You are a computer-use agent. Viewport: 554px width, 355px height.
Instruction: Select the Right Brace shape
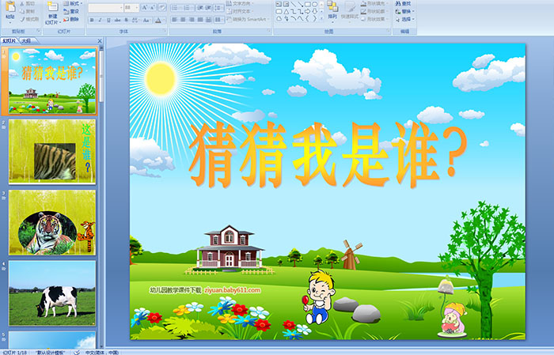tap(315, 18)
